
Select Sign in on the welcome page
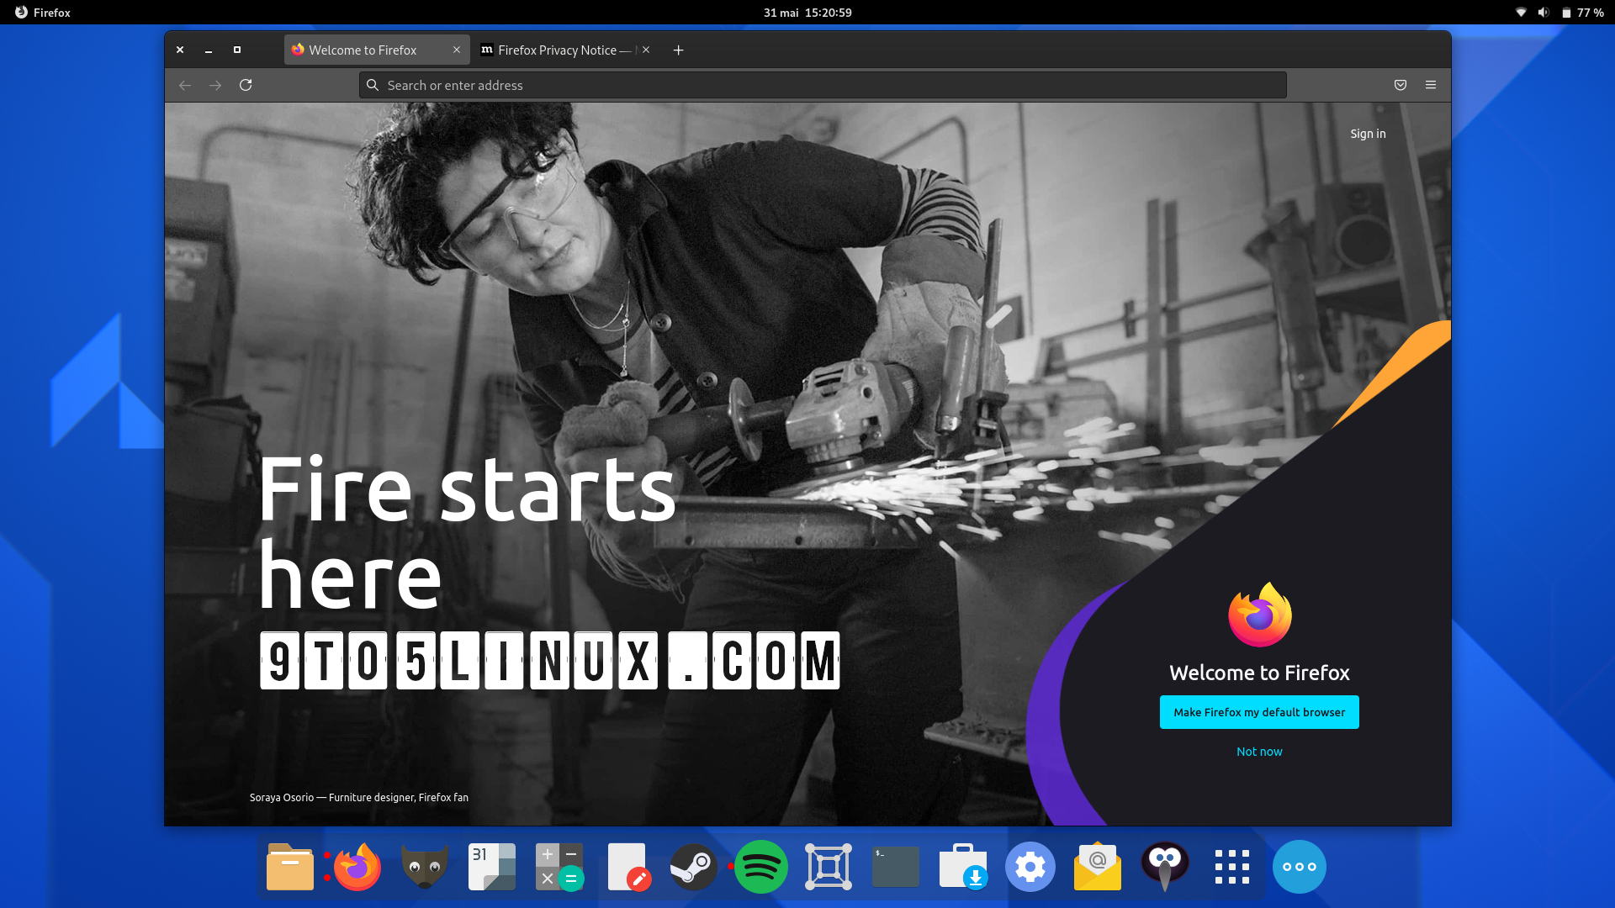pos(1367,133)
